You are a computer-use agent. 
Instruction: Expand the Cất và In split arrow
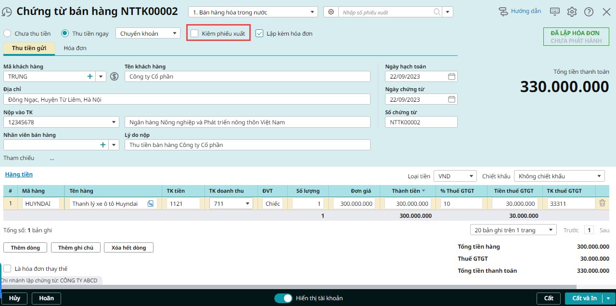click(608, 298)
